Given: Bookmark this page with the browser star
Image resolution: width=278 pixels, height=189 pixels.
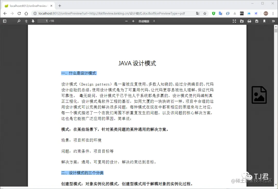Looking at the screenshot, I should click(x=204, y=13).
